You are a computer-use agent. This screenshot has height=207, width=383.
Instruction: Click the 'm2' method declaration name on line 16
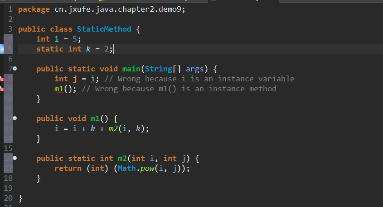(122, 159)
